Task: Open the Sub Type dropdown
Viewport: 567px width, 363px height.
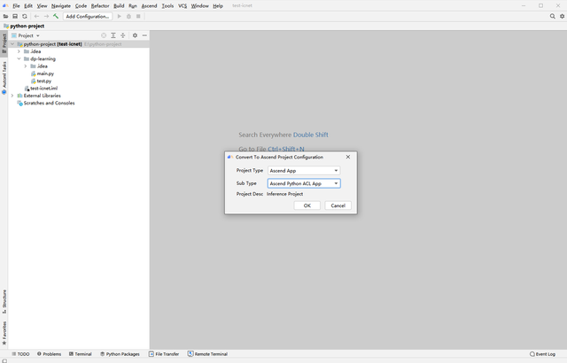Action: click(304, 183)
